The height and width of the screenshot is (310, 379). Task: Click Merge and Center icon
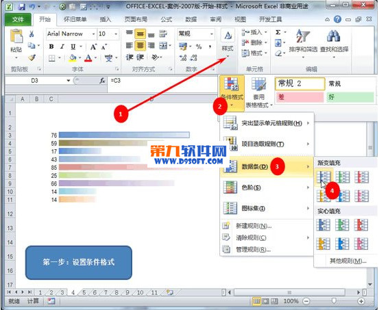(163, 45)
